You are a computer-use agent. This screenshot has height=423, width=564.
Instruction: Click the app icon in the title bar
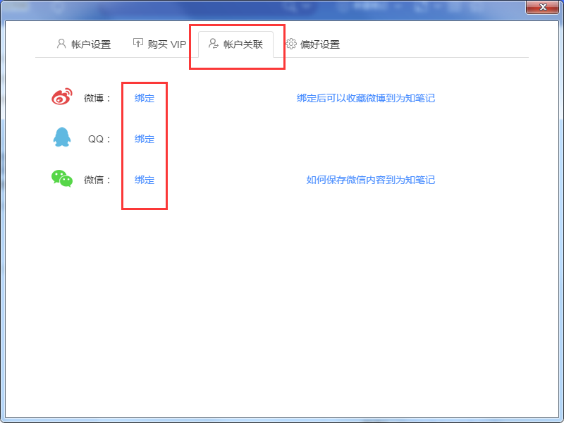click(x=10, y=7)
